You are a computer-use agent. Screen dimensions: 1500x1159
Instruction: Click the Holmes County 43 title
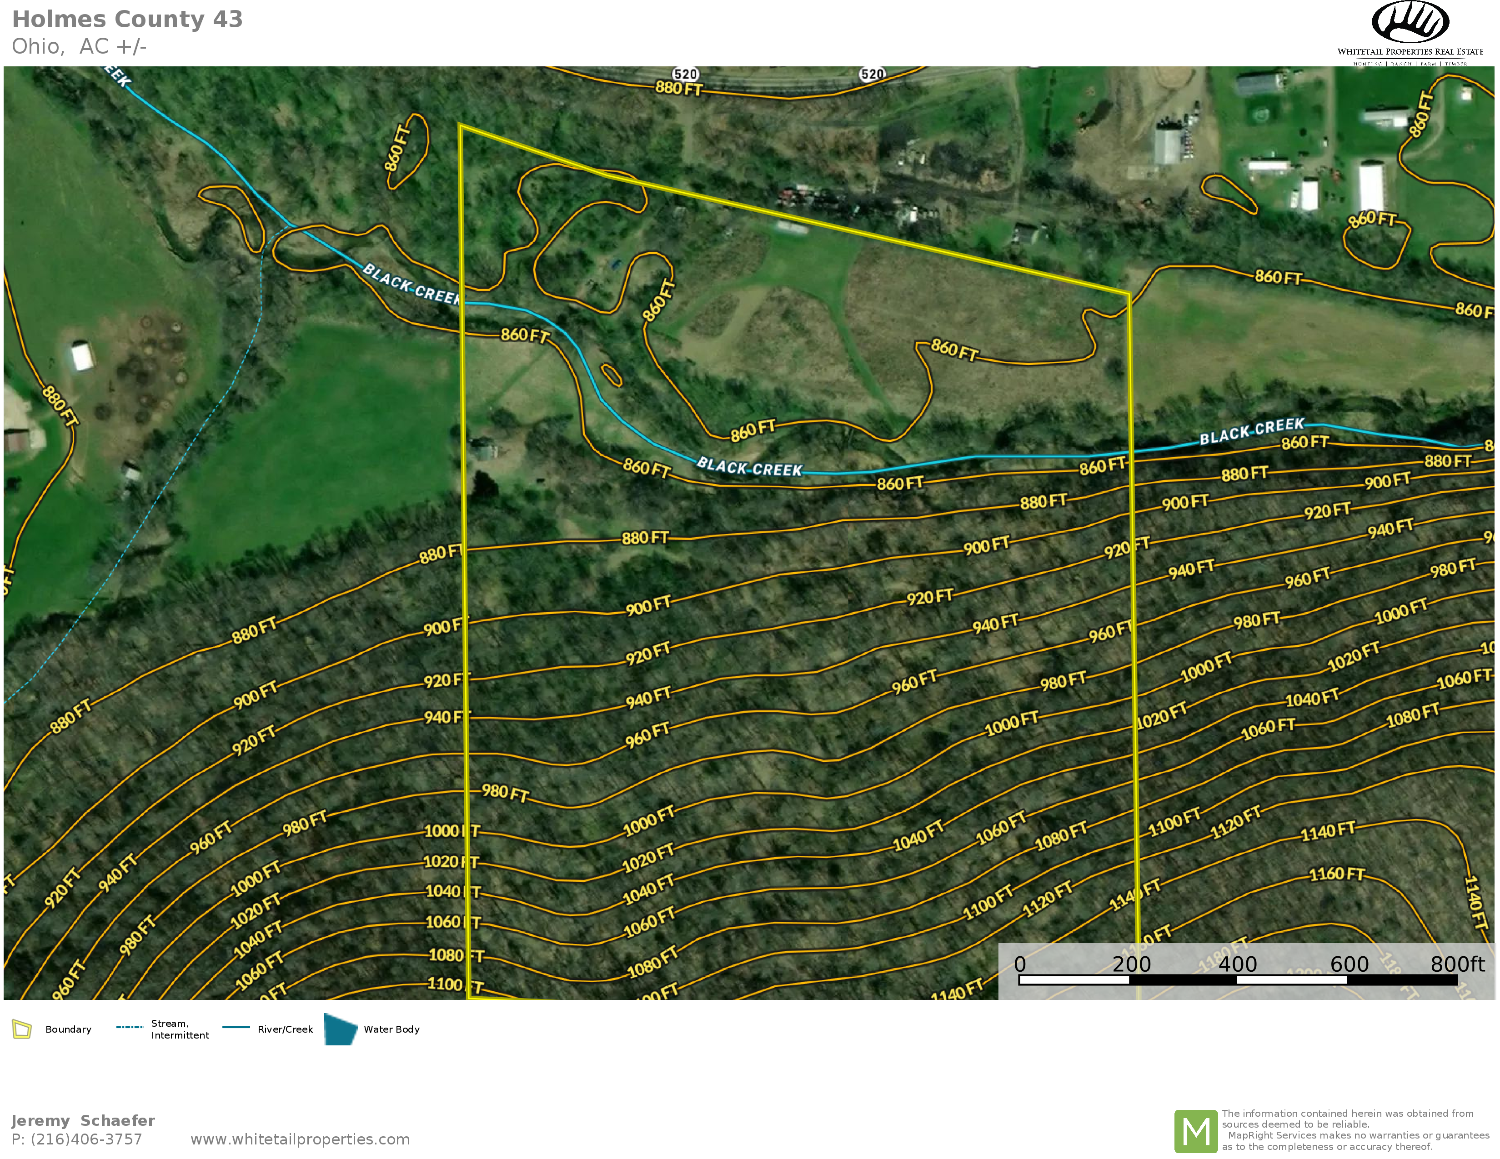128,19
